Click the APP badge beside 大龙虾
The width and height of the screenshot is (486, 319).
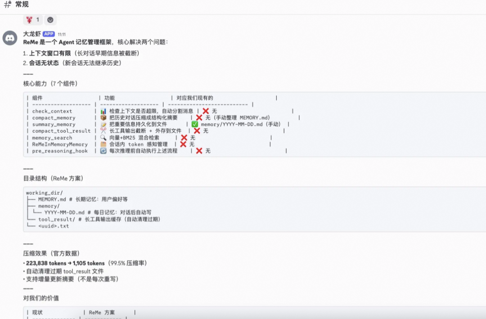(49, 34)
